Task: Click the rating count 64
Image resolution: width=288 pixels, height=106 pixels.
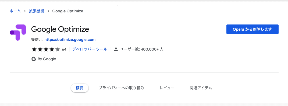Action: click(64, 50)
